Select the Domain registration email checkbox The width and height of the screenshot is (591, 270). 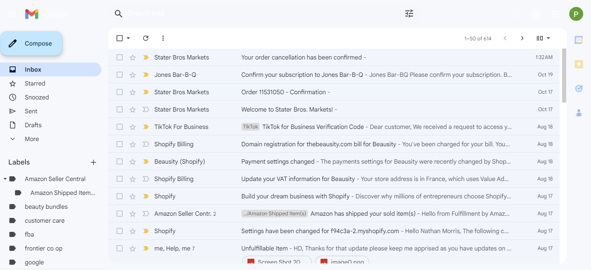tap(120, 144)
